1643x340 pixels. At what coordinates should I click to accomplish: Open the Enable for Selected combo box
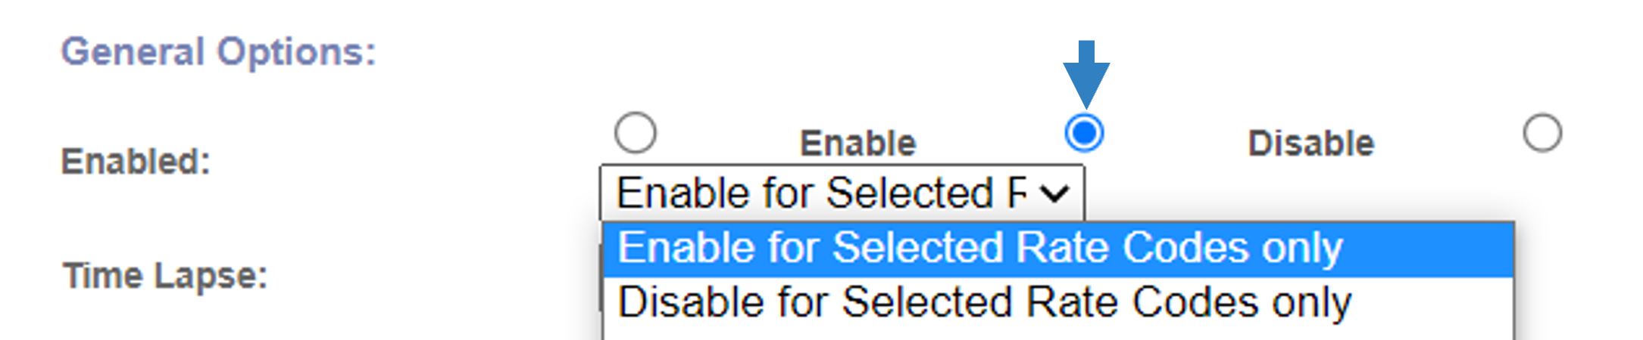point(842,193)
